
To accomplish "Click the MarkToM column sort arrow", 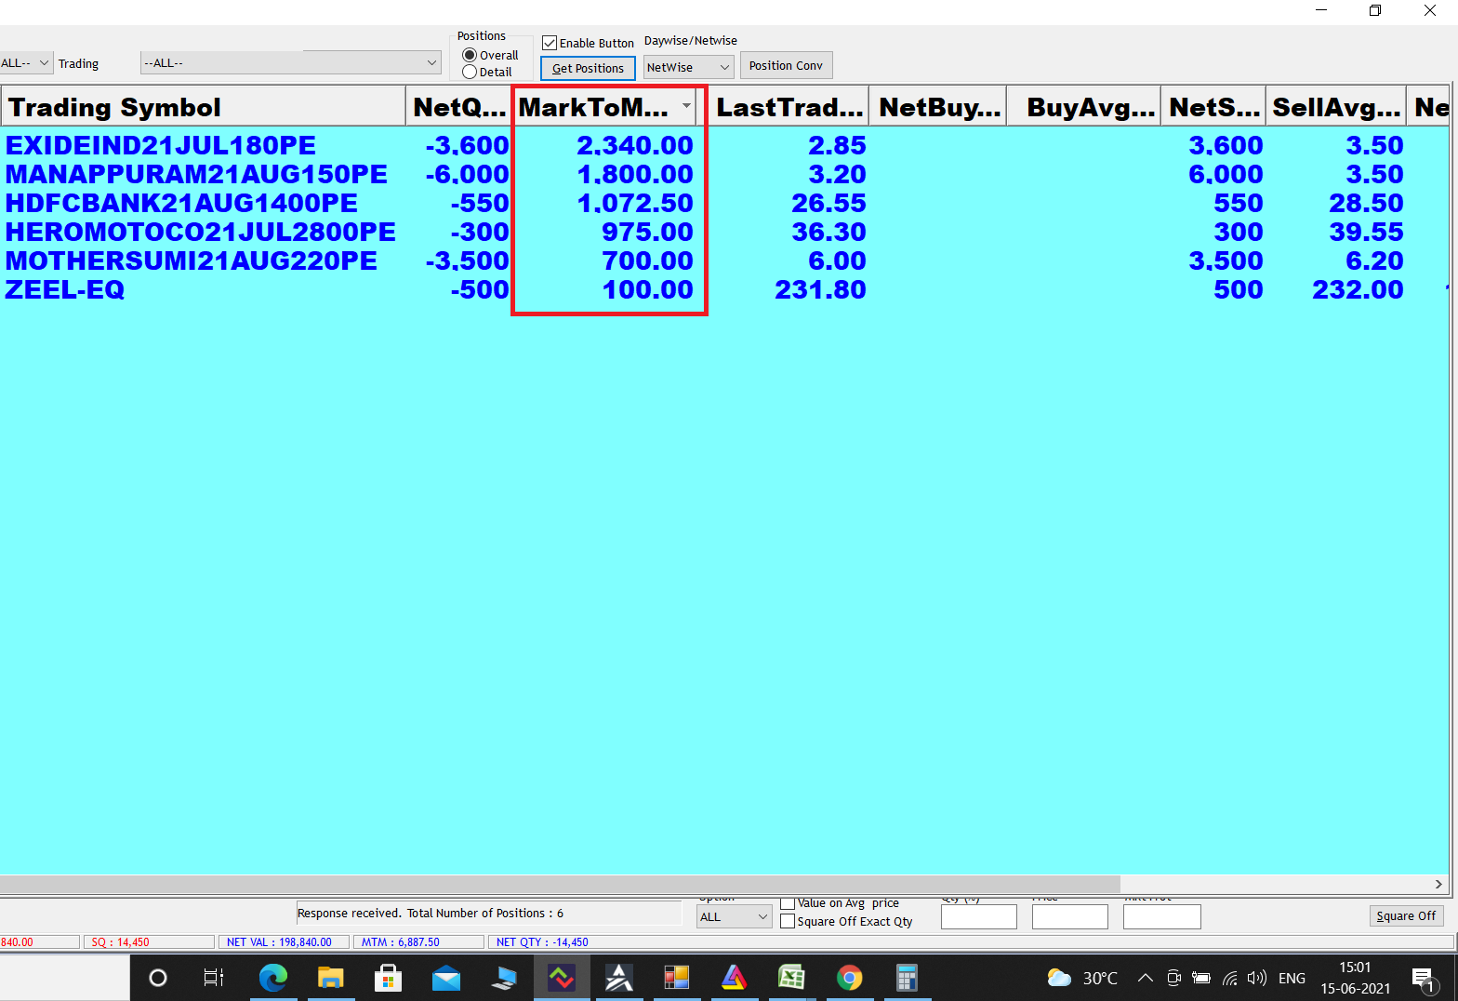I will (x=686, y=106).
